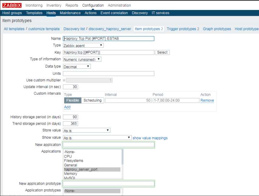Open Discovery submenu
Viewport: 259px width, 196px height.
[x=140, y=13]
